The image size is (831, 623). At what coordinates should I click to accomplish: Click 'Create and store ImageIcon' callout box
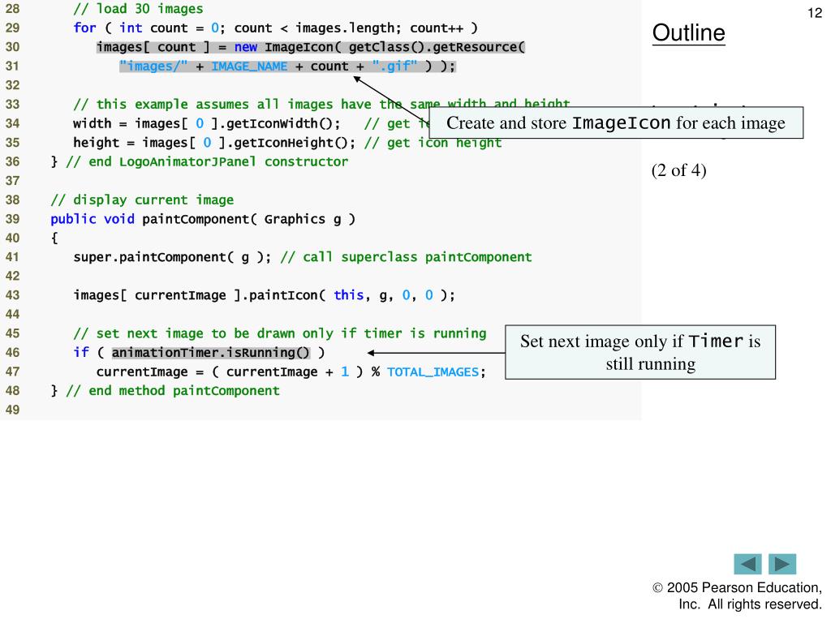tap(616, 123)
